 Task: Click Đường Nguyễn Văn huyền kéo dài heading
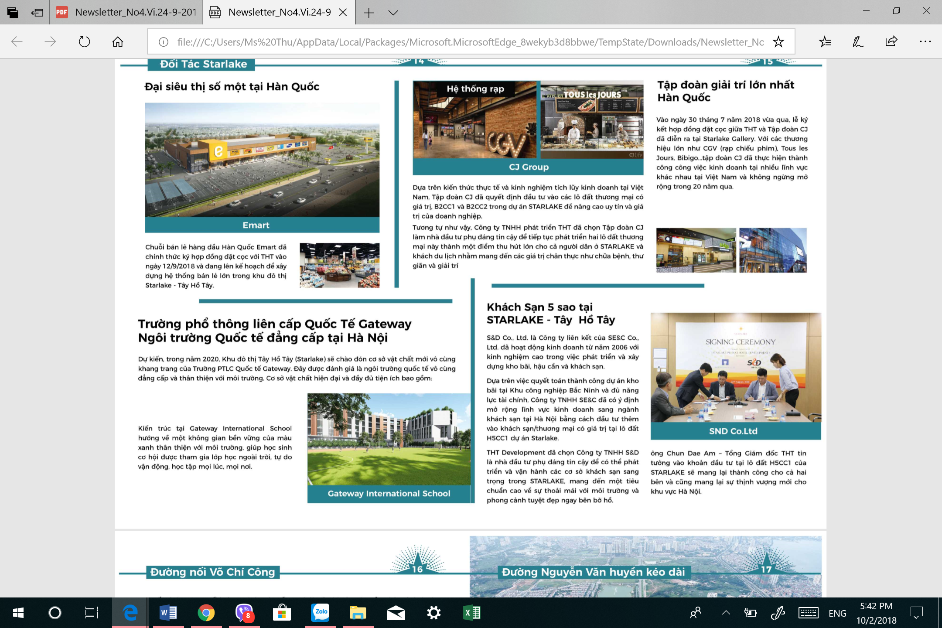click(593, 572)
